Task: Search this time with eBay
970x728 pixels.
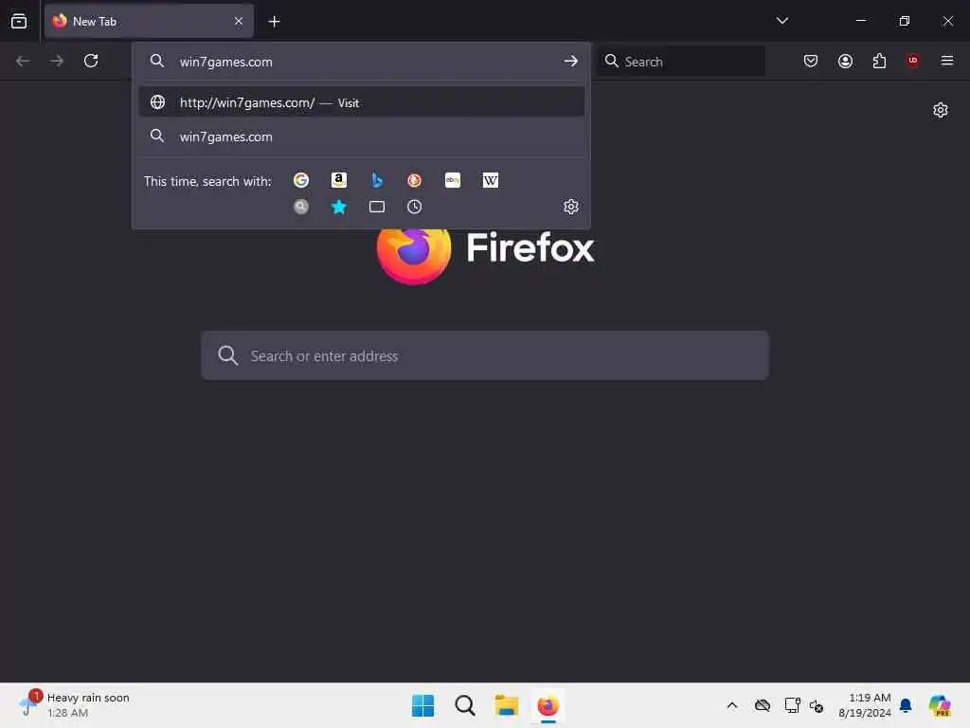Action: click(x=452, y=180)
